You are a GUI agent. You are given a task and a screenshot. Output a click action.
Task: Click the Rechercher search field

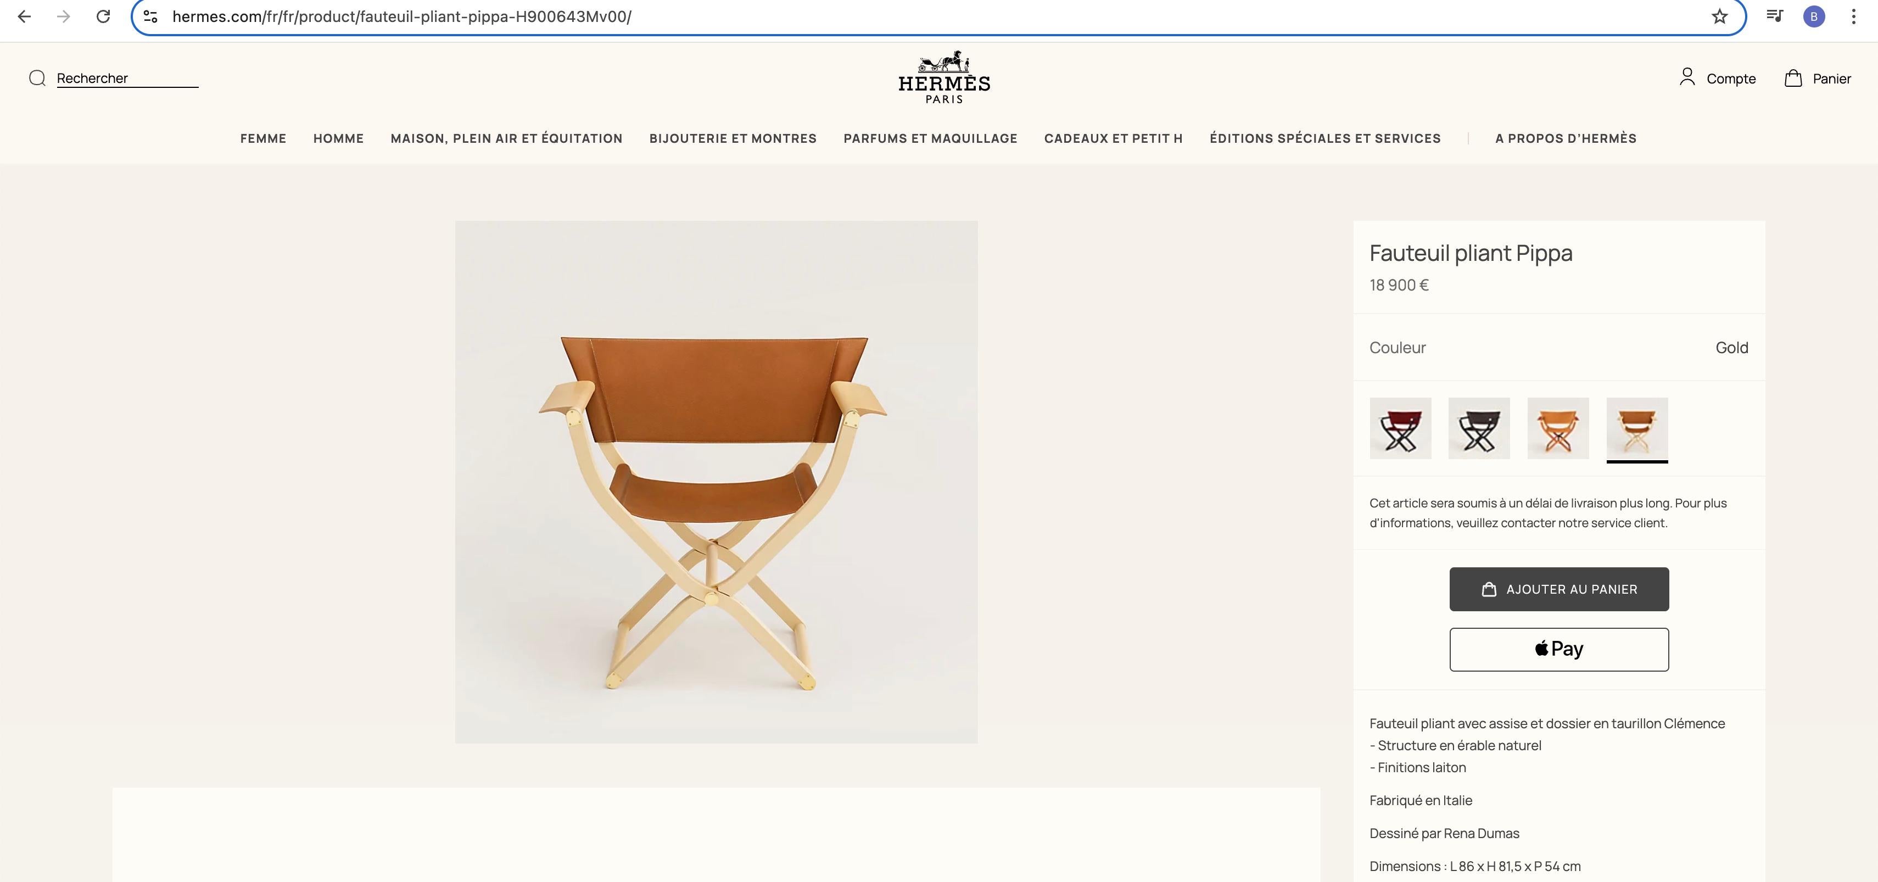tap(127, 78)
